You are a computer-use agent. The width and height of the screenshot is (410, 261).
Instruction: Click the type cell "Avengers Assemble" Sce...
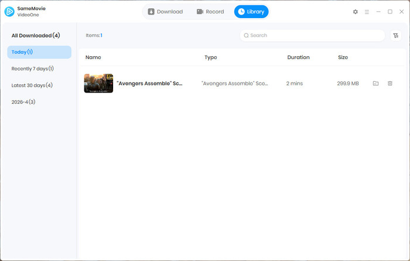234,84
